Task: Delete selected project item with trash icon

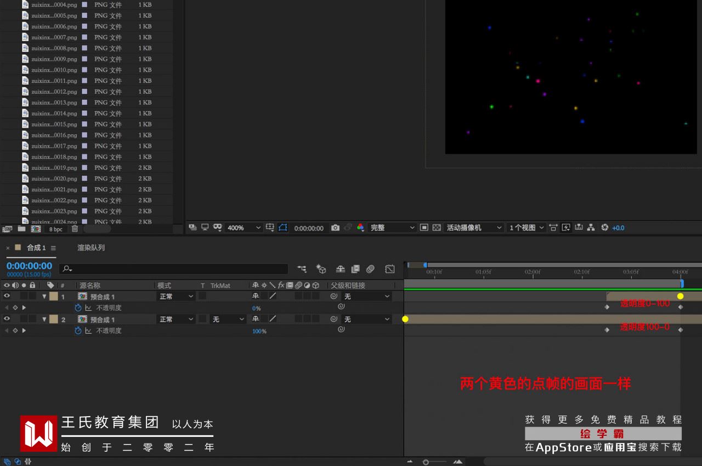Action: pos(75,229)
